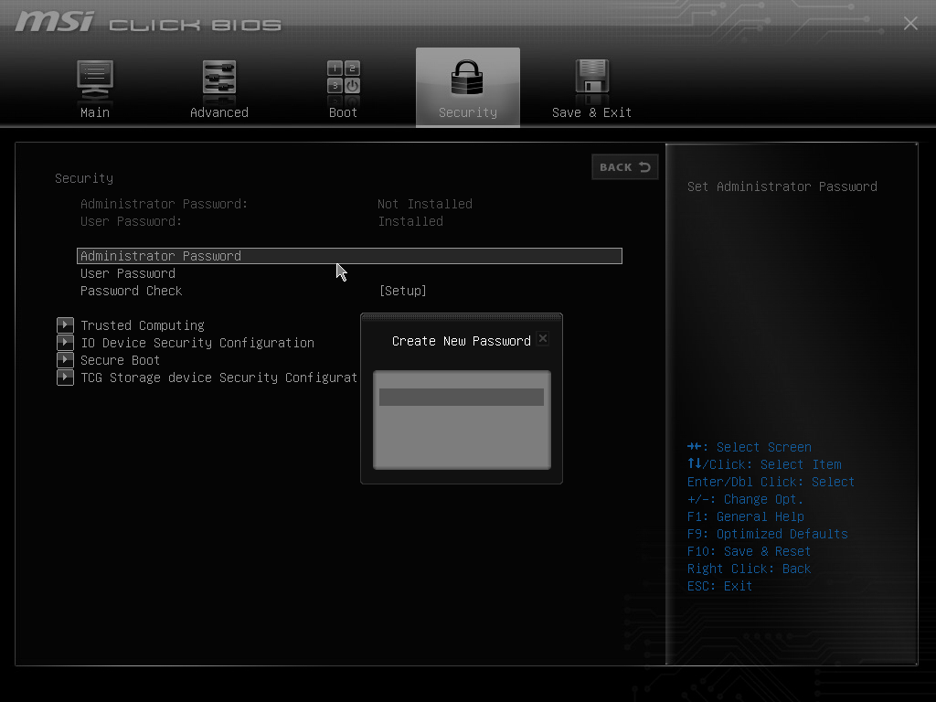Image resolution: width=936 pixels, height=702 pixels.
Task: Open the Trusted Computing entry text
Action: pyautogui.click(x=143, y=325)
